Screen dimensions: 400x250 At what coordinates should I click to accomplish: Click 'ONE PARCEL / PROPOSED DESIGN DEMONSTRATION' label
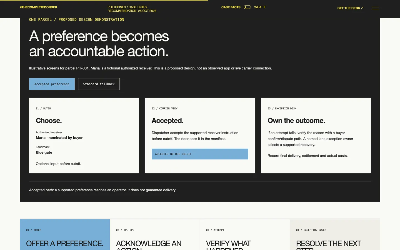coord(77,20)
